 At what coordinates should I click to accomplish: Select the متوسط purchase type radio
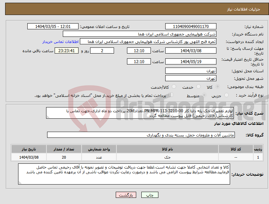point(204,95)
